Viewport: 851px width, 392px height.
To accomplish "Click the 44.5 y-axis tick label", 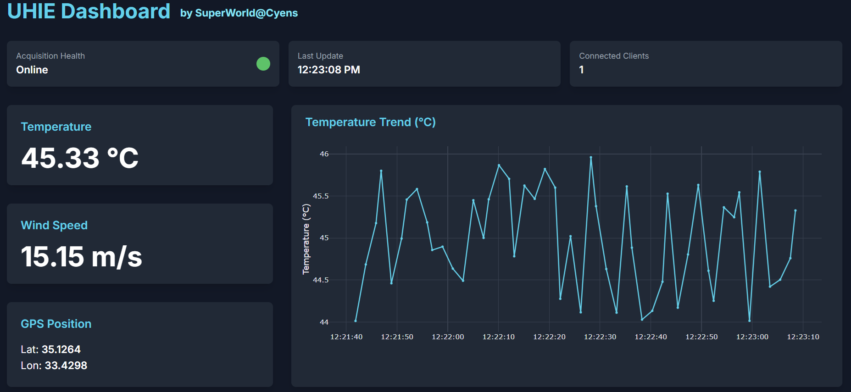I will point(321,280).
